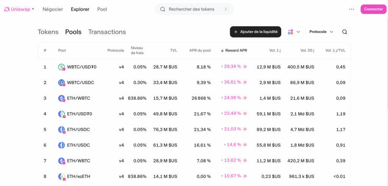Screen dimensions: 388x186
Task: Click the reward icon beside 13,62 %
Action: click(x=245, y=161)
